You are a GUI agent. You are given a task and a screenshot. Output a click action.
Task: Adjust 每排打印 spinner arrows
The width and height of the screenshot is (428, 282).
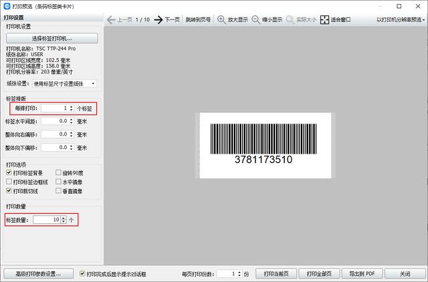coord(72,108)
